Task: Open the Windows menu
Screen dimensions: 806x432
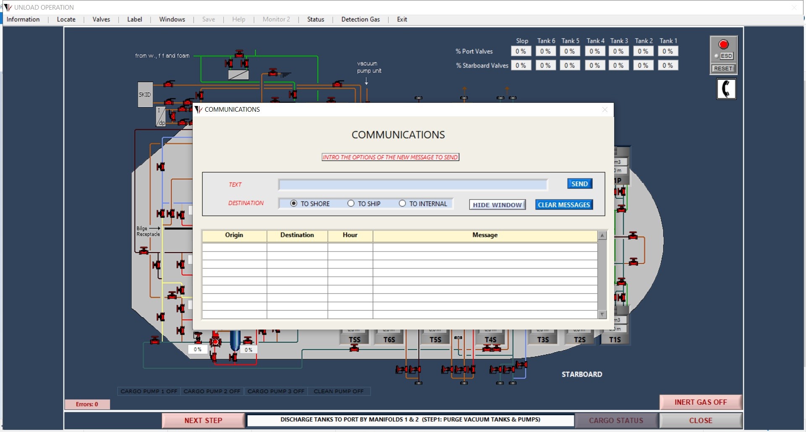Action: pyautogui.click(x=172, y=19)
